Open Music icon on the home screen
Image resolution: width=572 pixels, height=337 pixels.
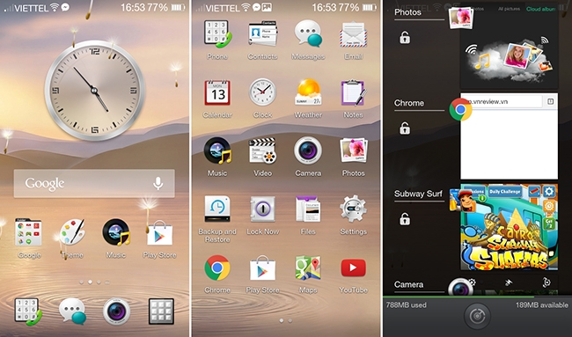coord(116,232)
